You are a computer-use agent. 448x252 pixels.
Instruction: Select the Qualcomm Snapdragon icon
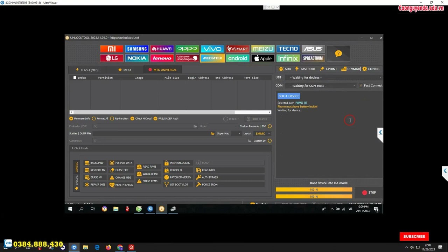[x=187, y=58]
